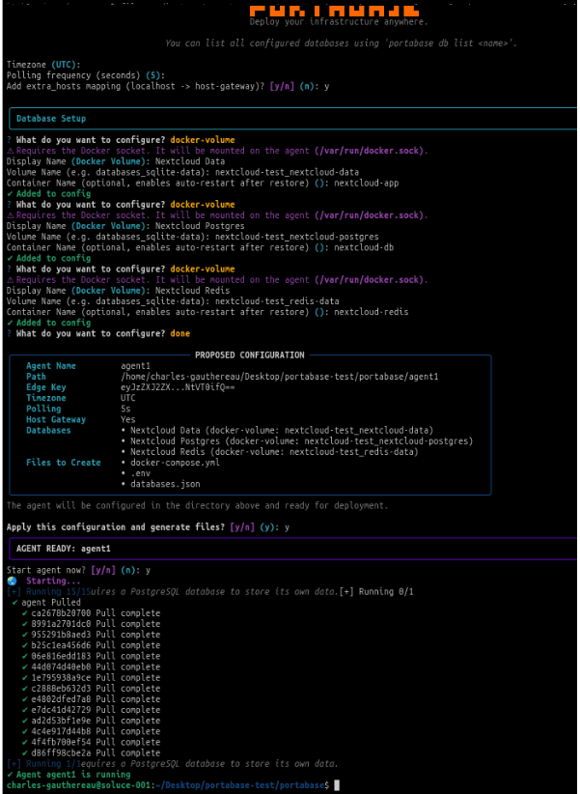Click layer 'e7dc41d42729 Pull complete' line
Image resolution: width=580 pixels, height=794 pixels.
click(x=91, y=710)
